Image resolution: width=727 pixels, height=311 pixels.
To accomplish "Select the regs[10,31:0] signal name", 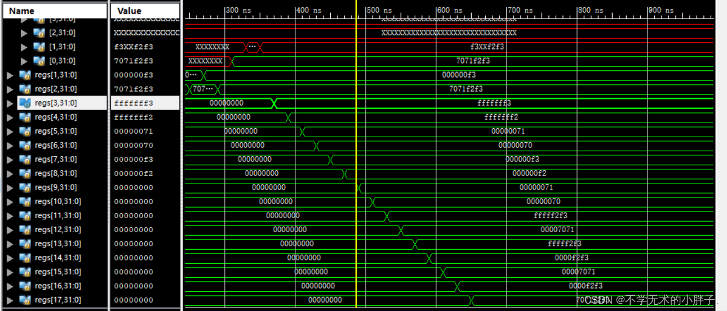I will [x=58, y=201].
